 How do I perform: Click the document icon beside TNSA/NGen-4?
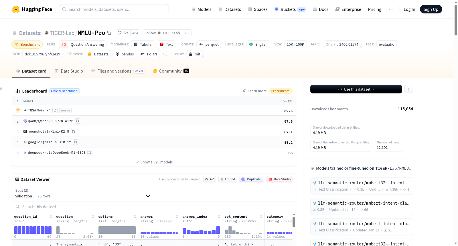point(55,110)
